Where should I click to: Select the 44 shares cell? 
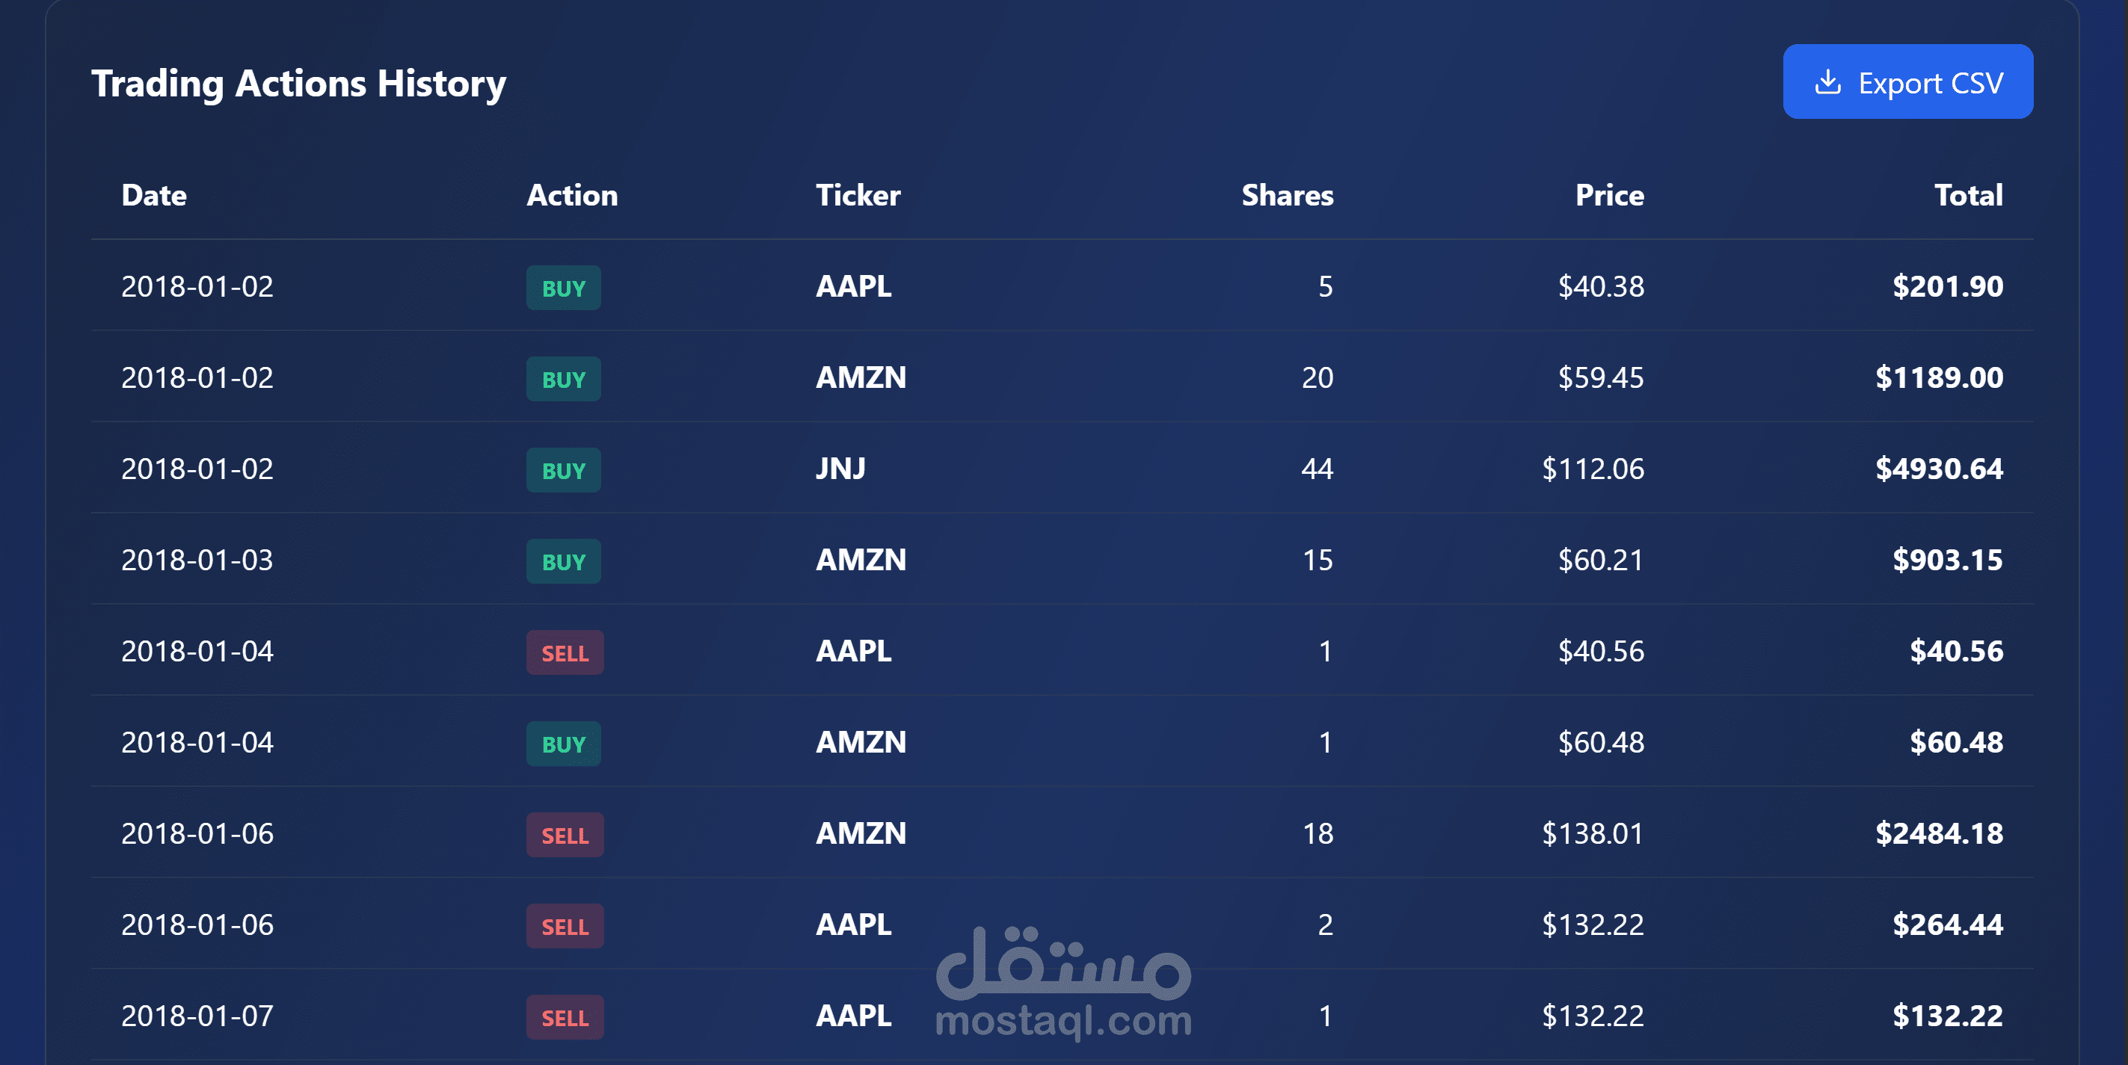(x=1316, y=469)
